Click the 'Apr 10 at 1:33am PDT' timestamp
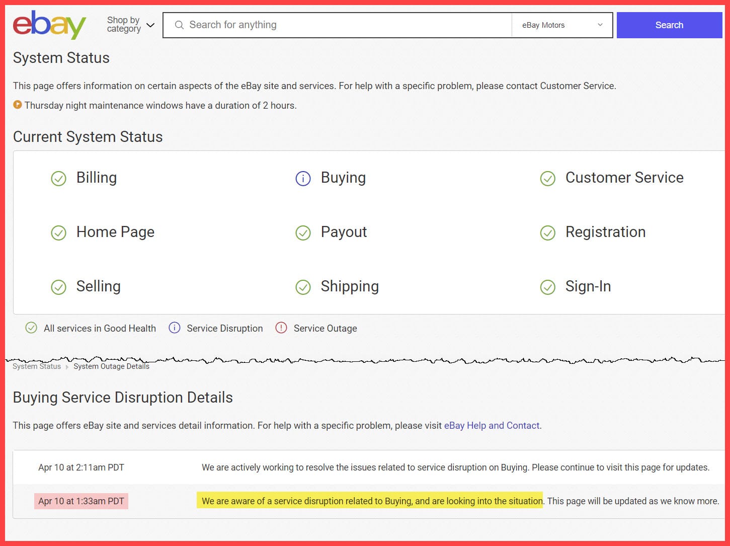 coord(81,501)
